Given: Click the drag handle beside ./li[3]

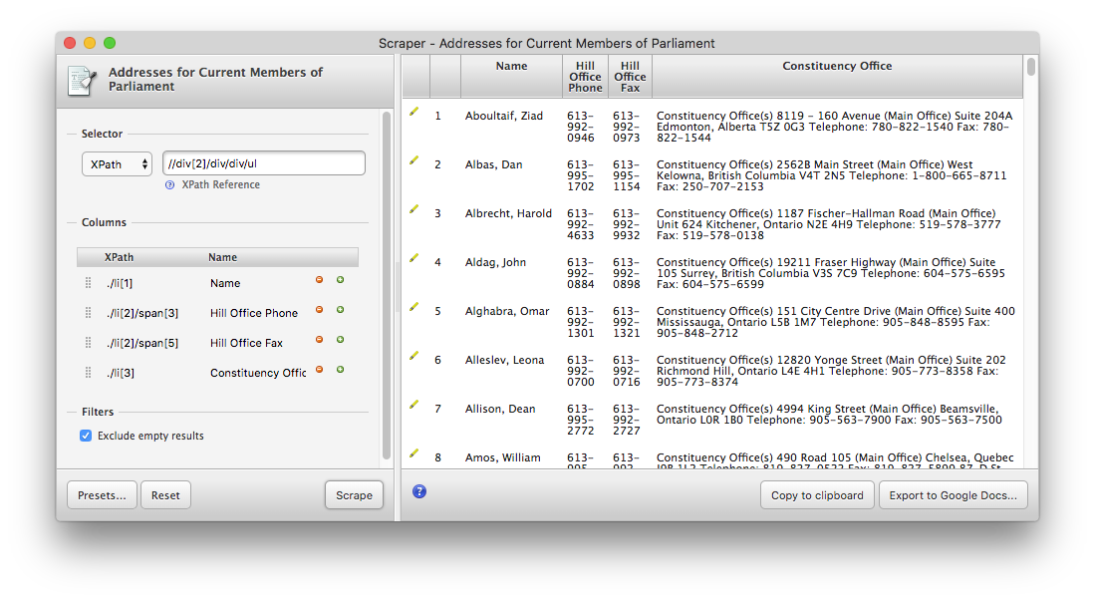Looking at the screenshot, I should [x=88, y=372].
